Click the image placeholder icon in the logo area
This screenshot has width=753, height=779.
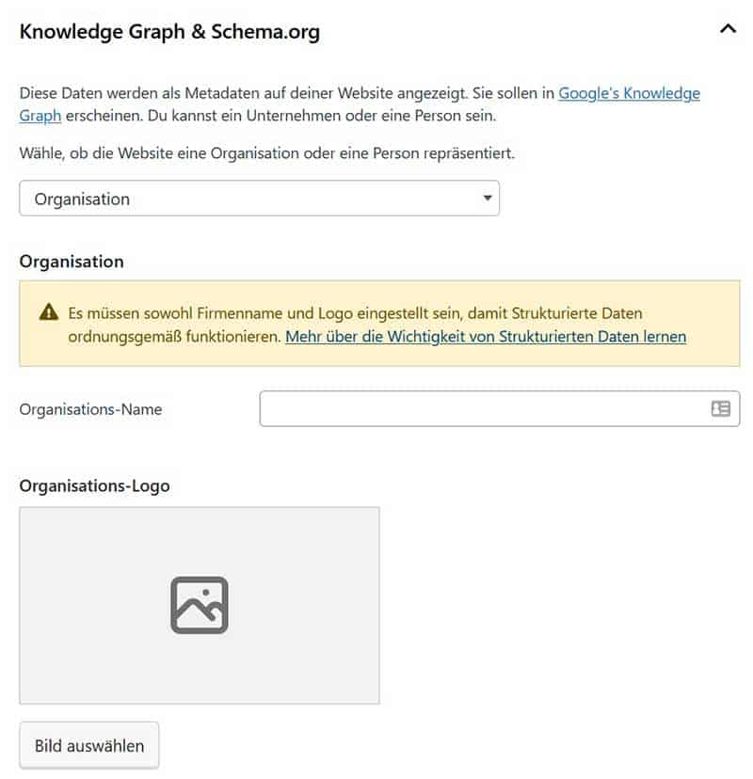click(200, 605)
